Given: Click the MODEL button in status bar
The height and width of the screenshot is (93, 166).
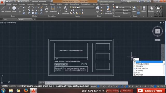Looking at the screenshot, I should click(93, 86).
